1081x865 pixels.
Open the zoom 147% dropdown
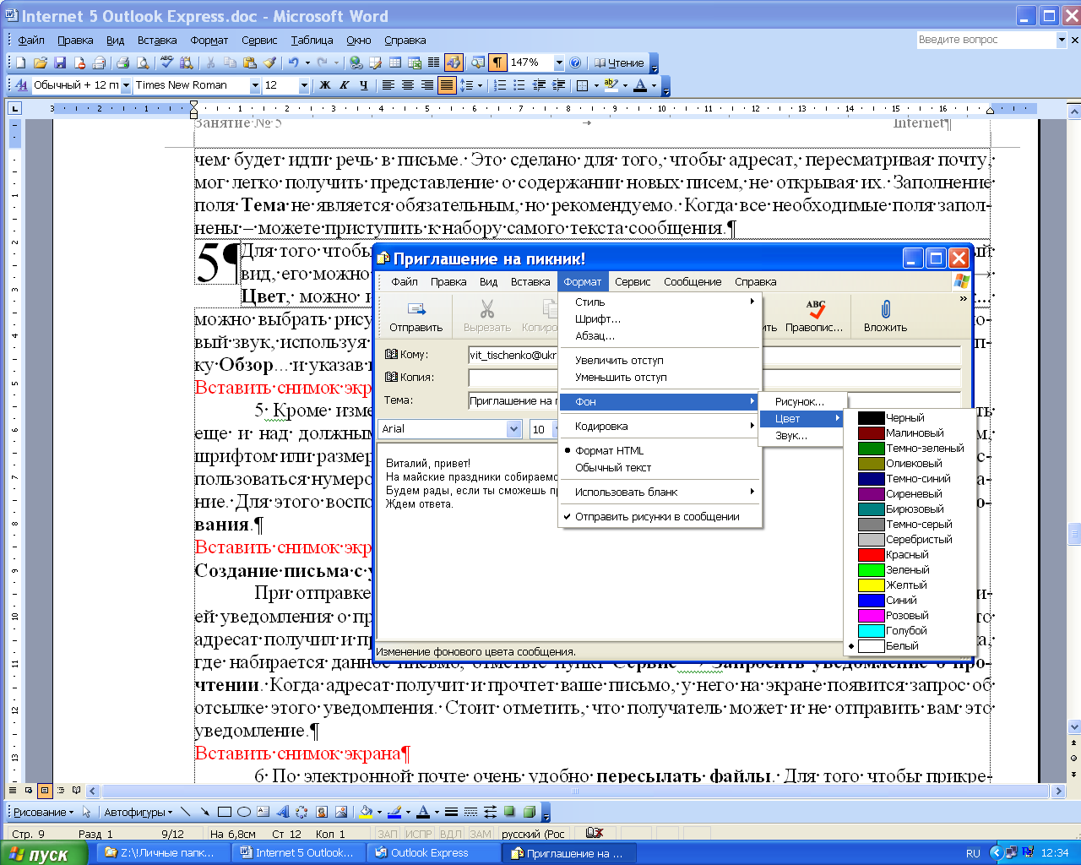[558, 63]
